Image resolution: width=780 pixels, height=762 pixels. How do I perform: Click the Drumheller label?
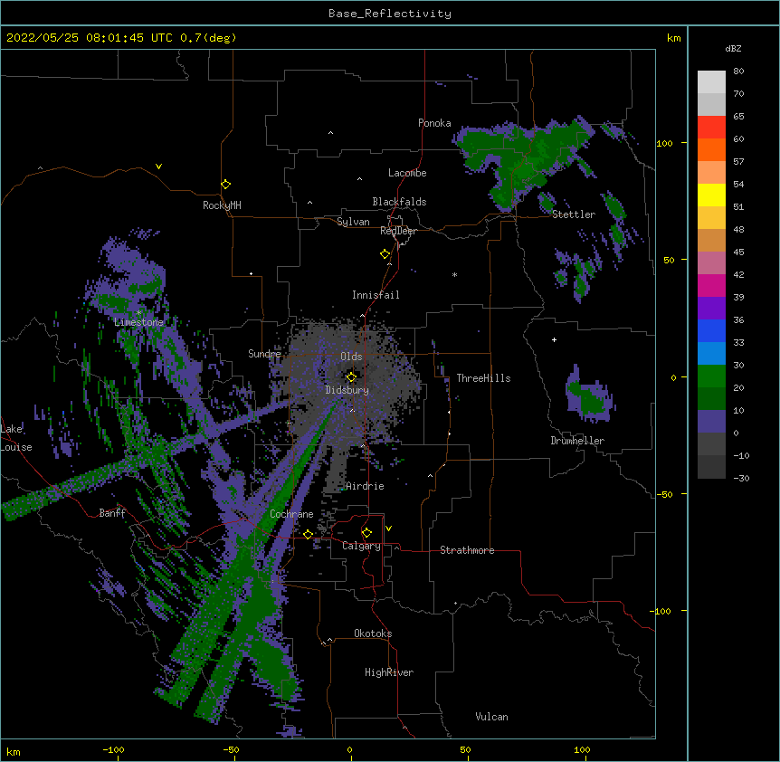[577, 441]
